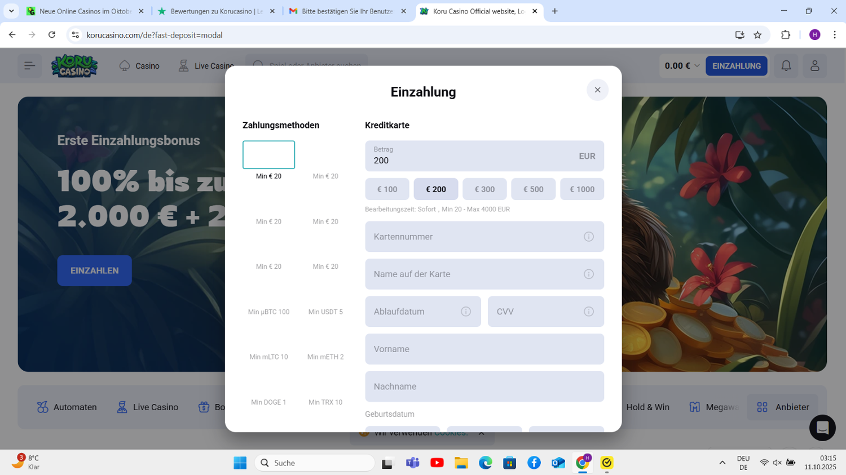Select the € 500 preset amount

[533, 189]
